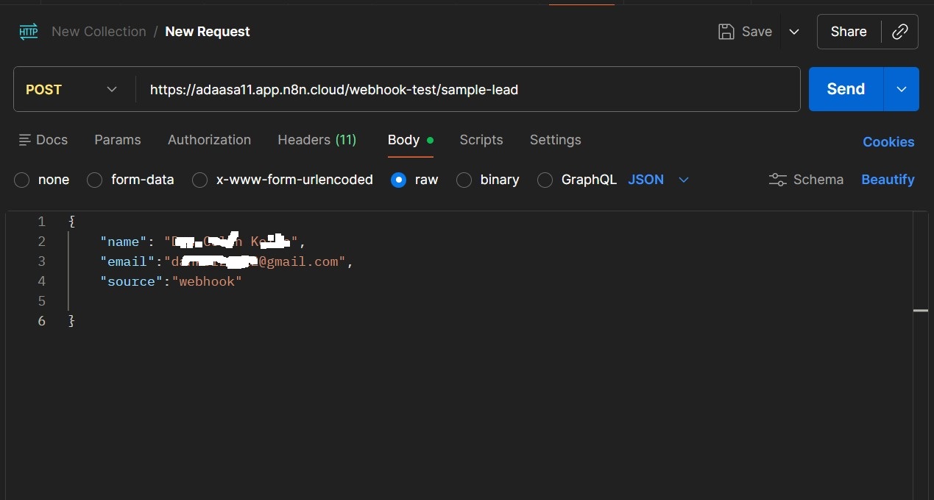Viewport: 934px width, 500px height.
Task: Select x-www-form-urlencoded radio button
Action: click(x=199, y=180)
